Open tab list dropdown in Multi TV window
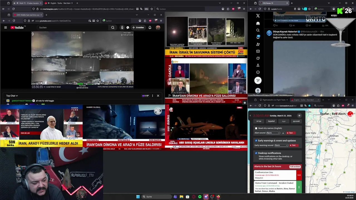 (220, 3)
